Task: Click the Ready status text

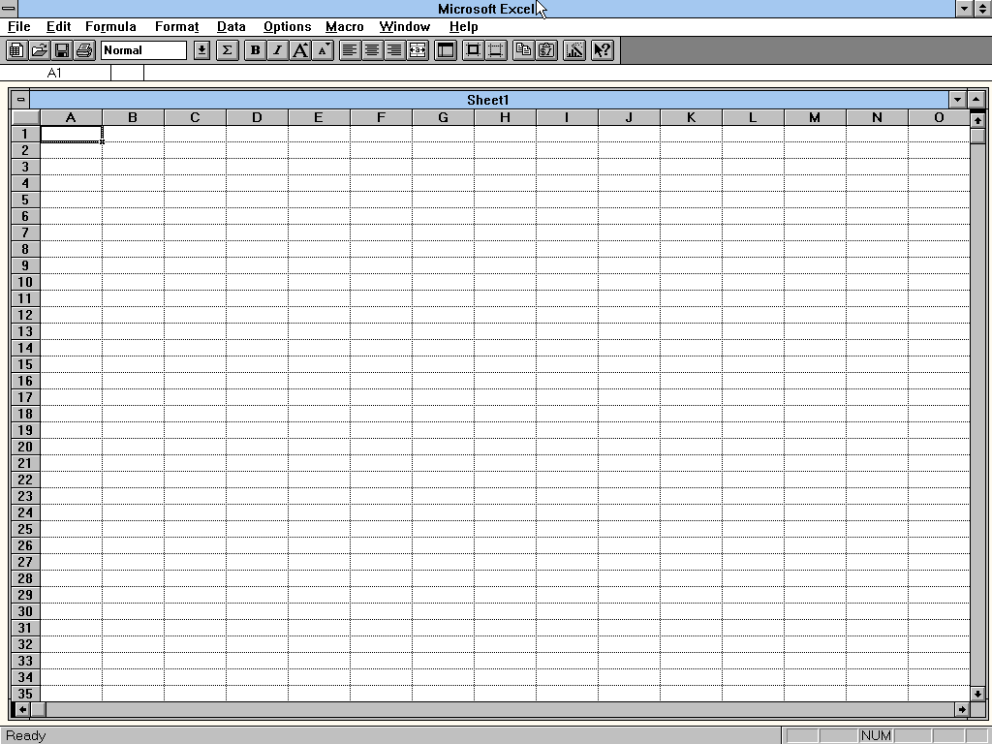Action: 26,736
